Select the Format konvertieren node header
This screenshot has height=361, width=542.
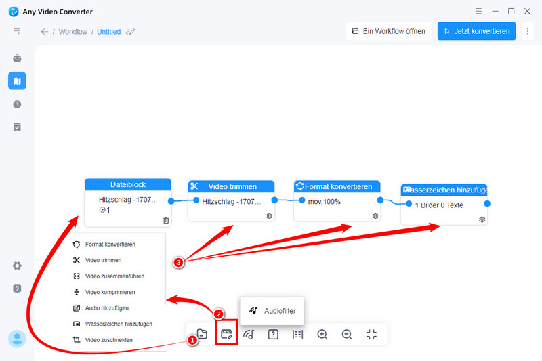pos(337,186)
